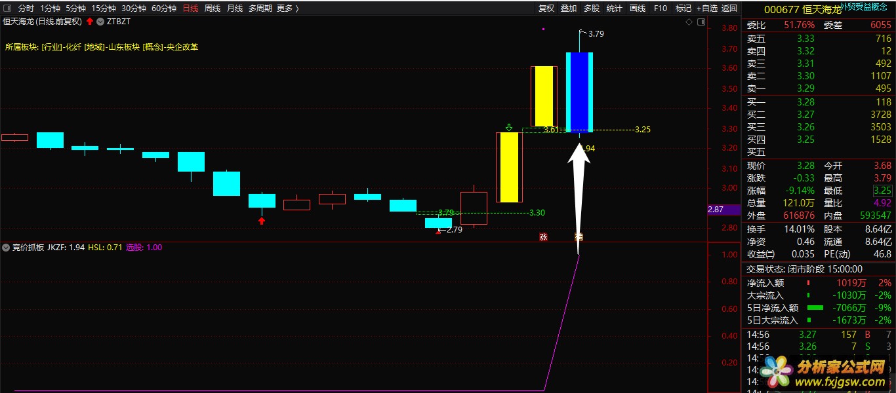Activate the 画线 drawing tool
896x393 pixels.
638,9
